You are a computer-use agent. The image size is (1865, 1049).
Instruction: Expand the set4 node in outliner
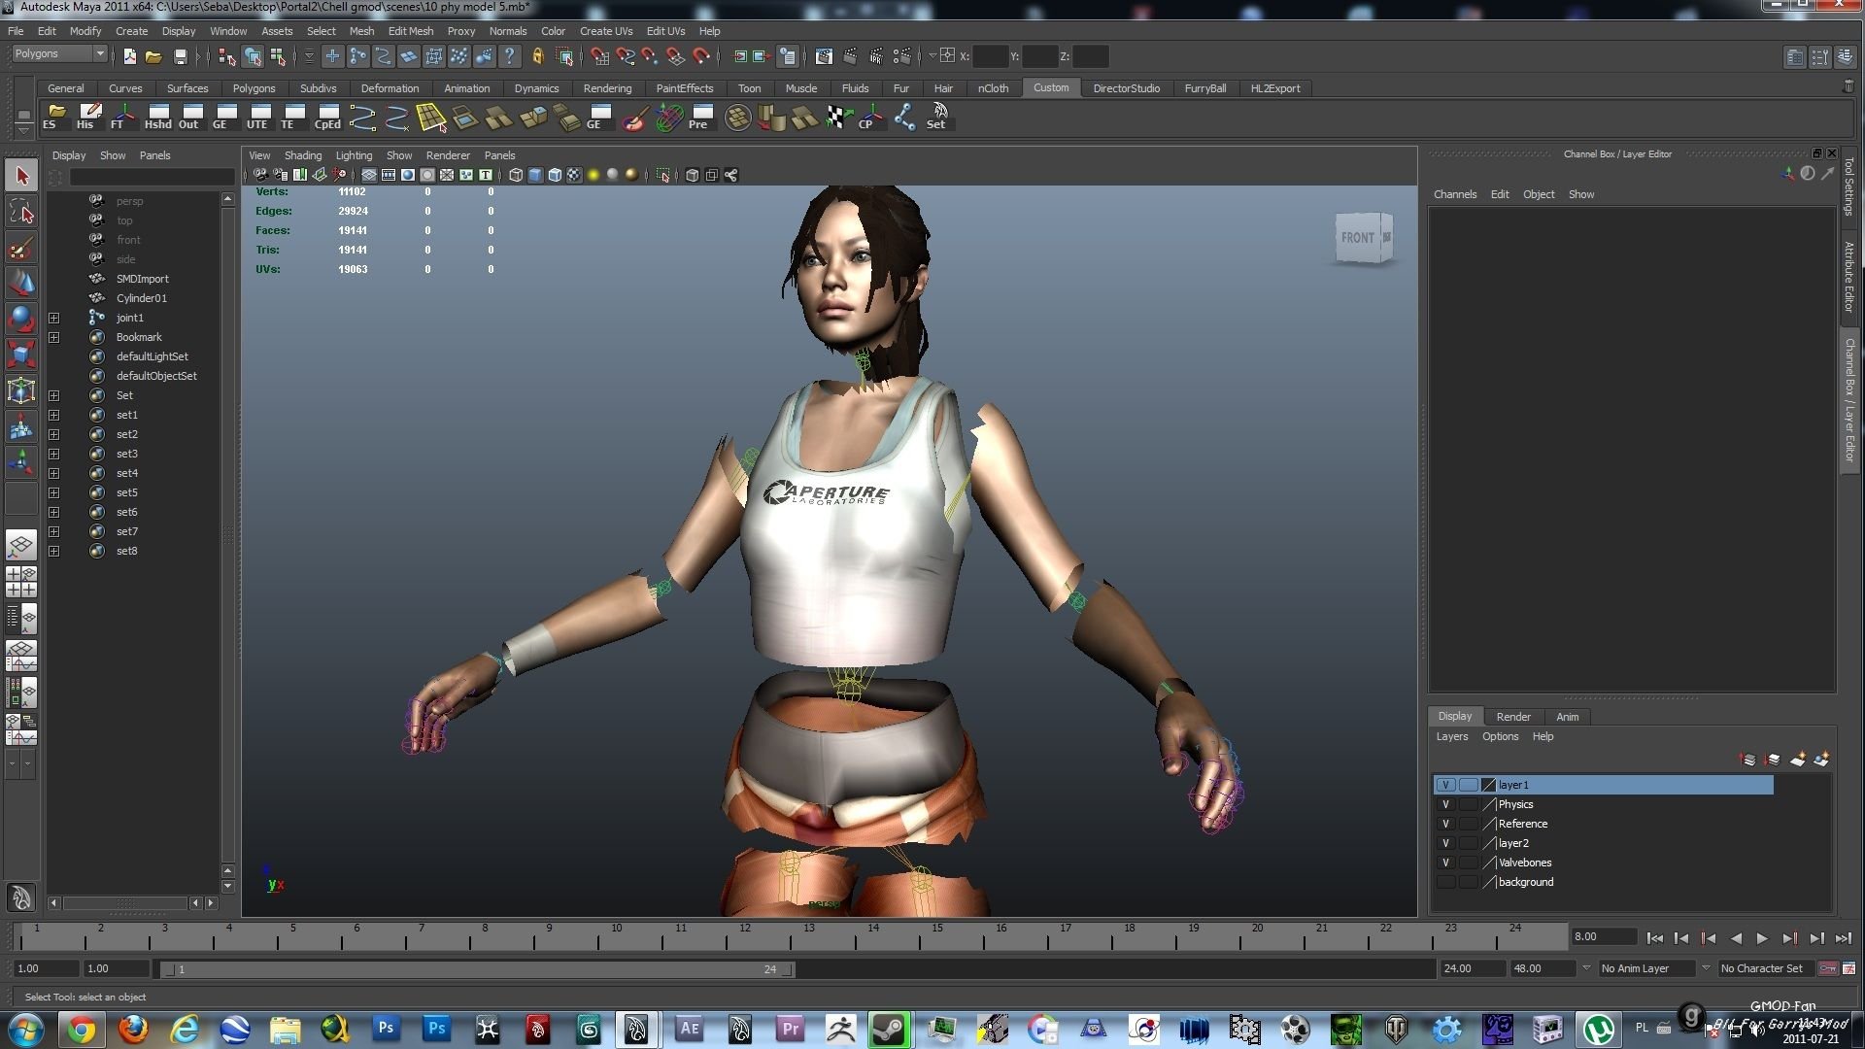(54, 473)
